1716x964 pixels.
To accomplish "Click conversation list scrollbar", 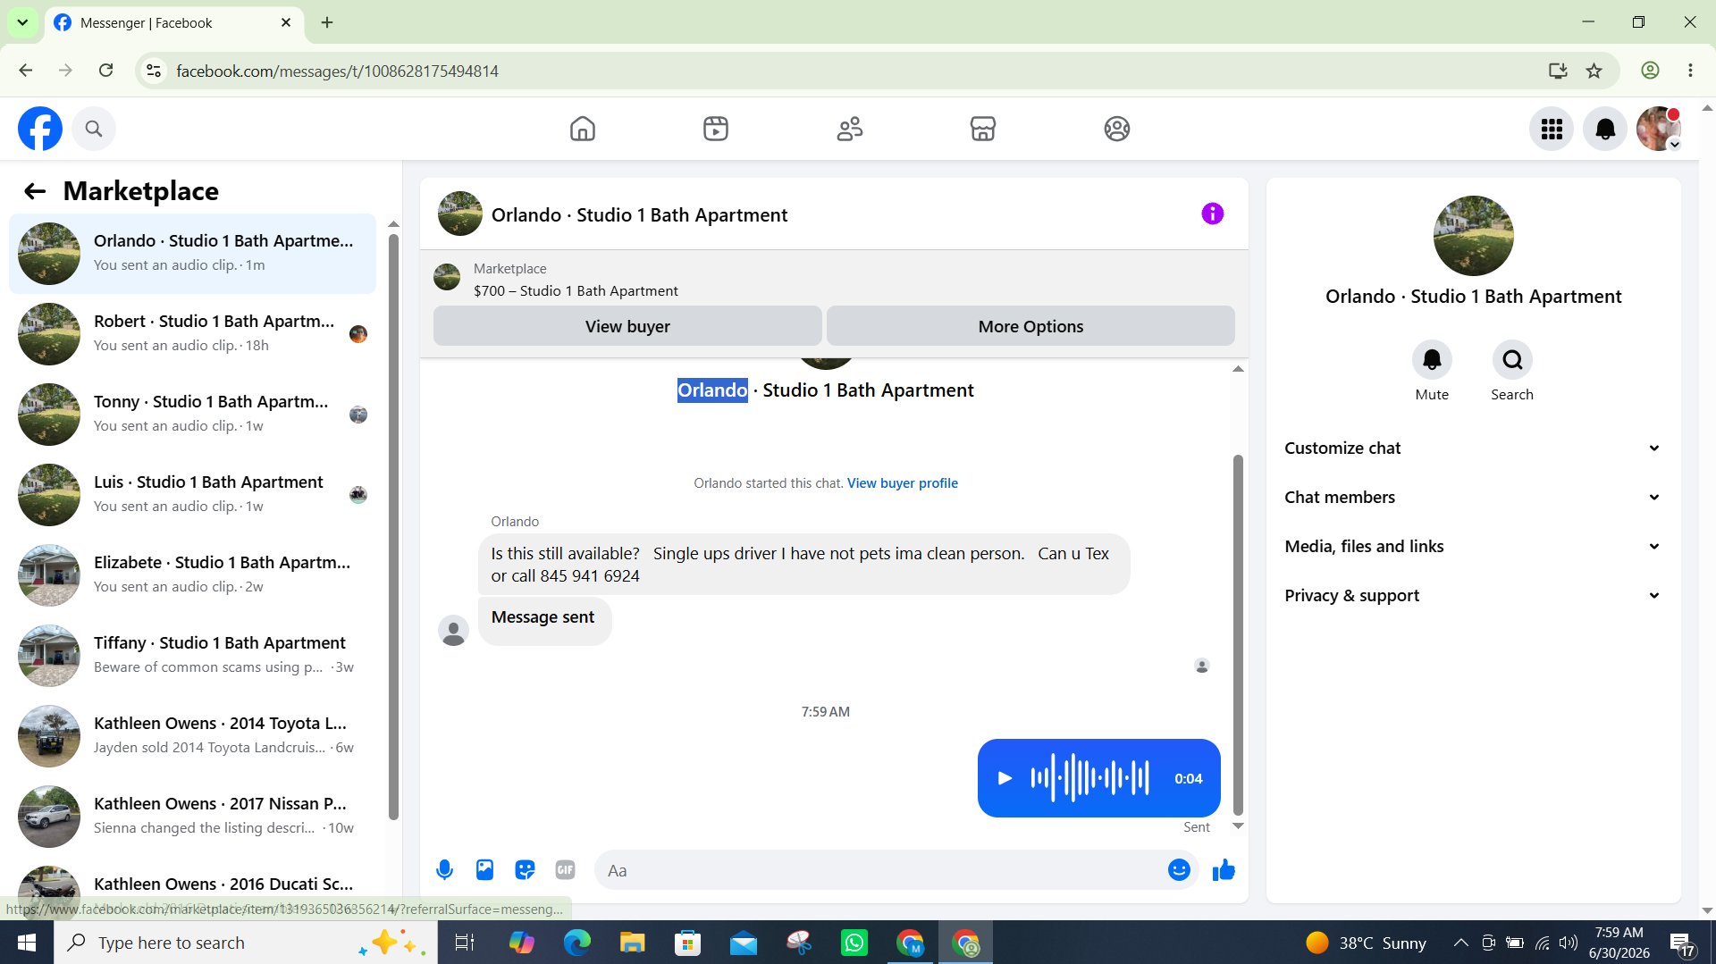I will pos(393,527).
